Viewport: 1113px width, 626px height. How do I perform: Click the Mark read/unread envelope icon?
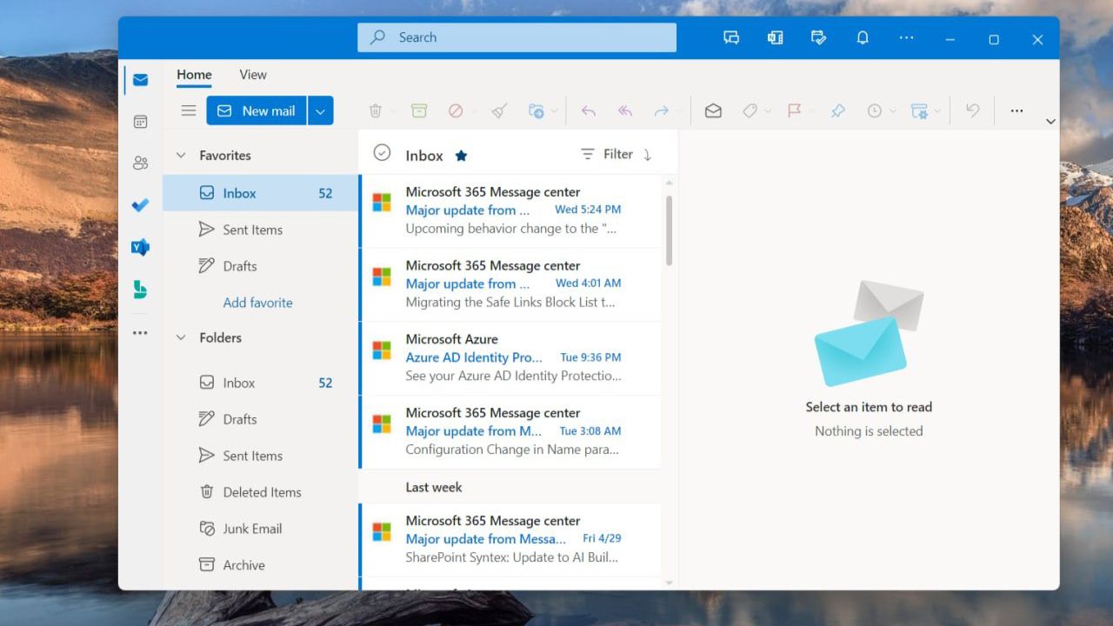(713, 110)
